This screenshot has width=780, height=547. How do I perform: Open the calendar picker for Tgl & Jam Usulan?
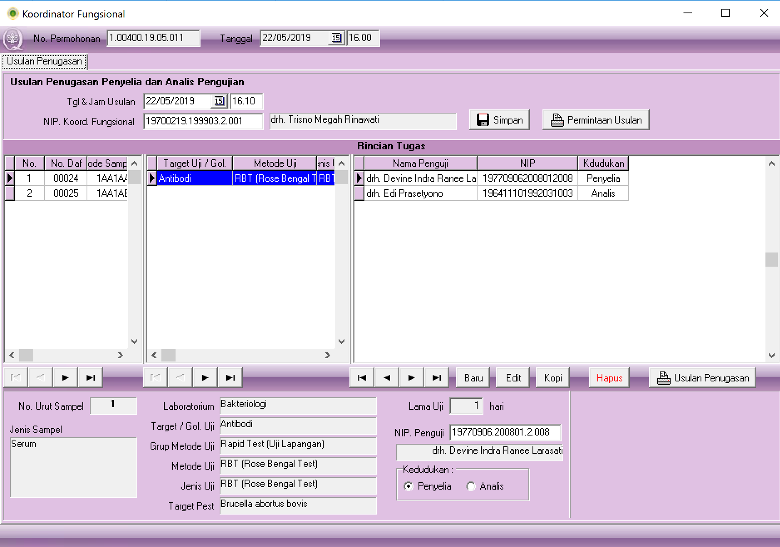(219, 101)
